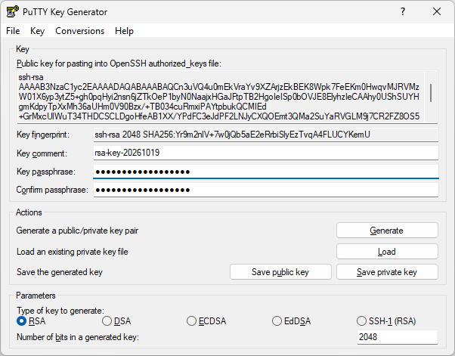Click the 'Public key for pasting' label
Image resolution: width=455 pixels, height=356 pixels.
(119, 63)
